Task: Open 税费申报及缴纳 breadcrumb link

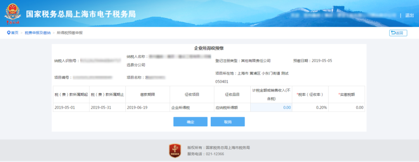Action: point(38,33)
